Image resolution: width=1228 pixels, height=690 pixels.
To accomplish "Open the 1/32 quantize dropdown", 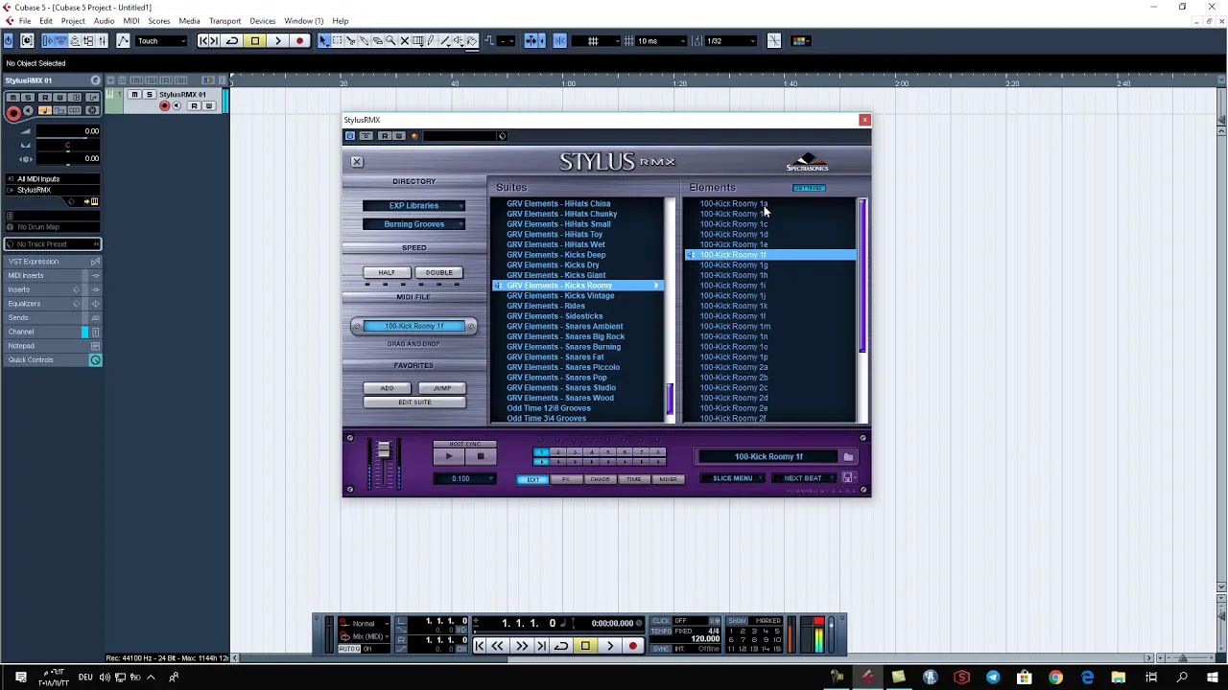I will click(730, 41).
